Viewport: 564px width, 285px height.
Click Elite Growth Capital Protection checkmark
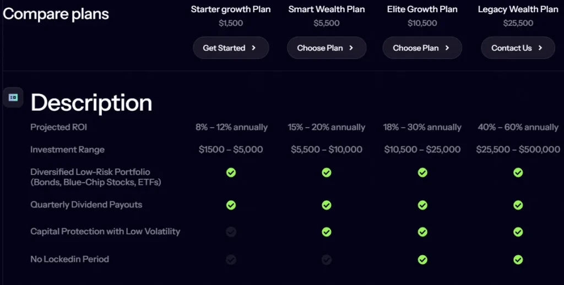422,232
